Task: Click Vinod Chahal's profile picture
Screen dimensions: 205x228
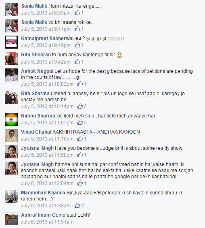Action: (11, 136)
